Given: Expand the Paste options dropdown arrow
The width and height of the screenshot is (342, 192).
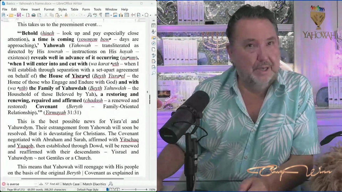Looking at the screenshot, I should point(61,15).
